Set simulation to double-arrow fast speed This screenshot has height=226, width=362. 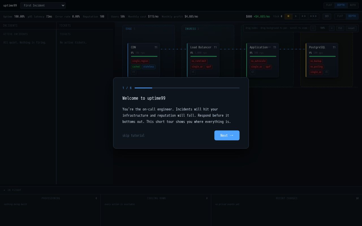(x=304, y=16)
